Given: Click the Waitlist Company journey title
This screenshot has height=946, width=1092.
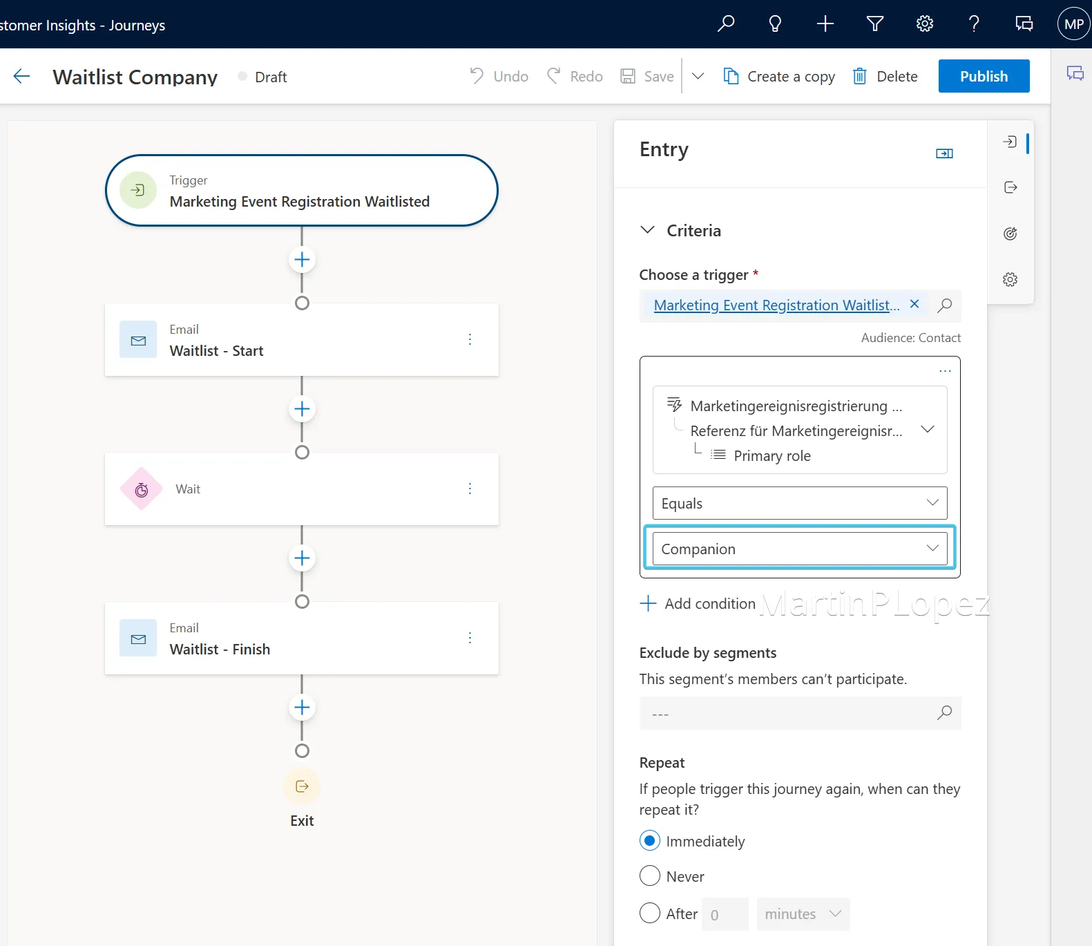Looking at the screenshot, I should point(135,77).
